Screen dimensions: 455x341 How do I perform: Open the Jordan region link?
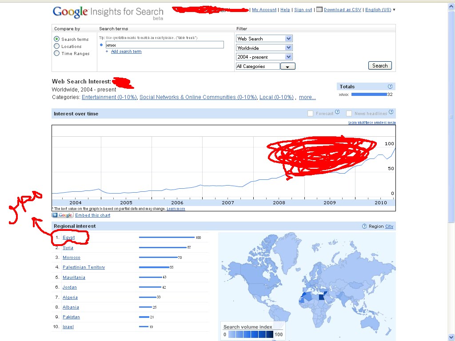[70, 287]
